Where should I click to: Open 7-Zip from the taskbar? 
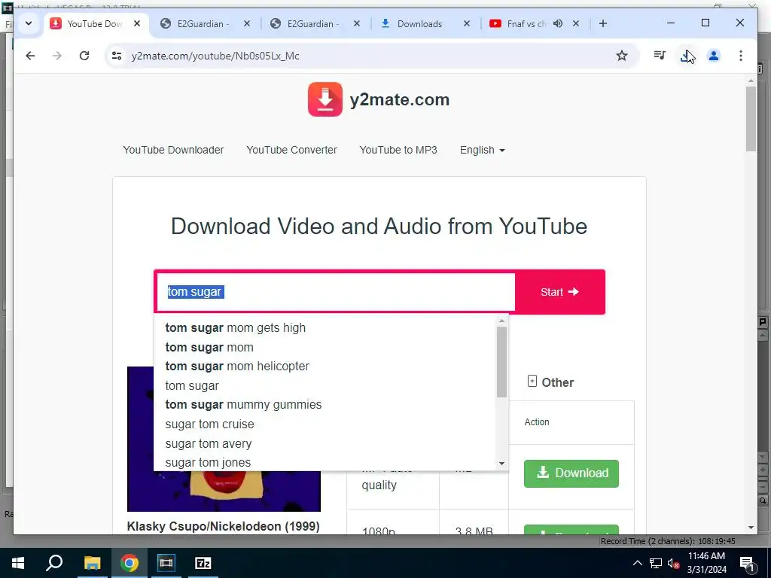pos(203,563)
